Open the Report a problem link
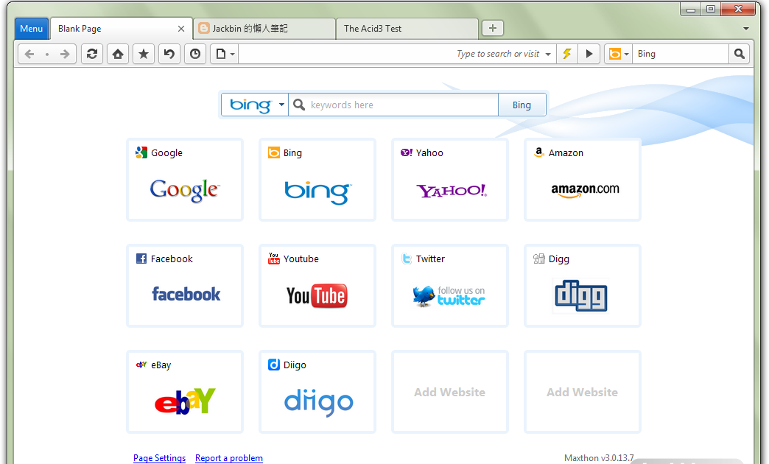The image size is (769, 464). [x=229, y=457]
